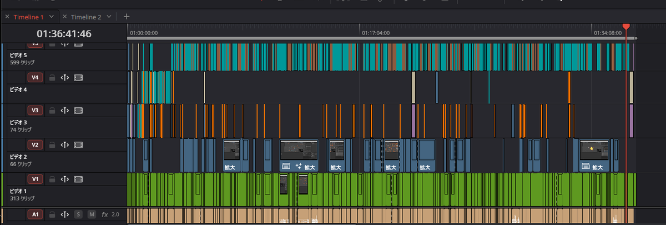Click the ruler at 01:00:00:00

(144, 33)
